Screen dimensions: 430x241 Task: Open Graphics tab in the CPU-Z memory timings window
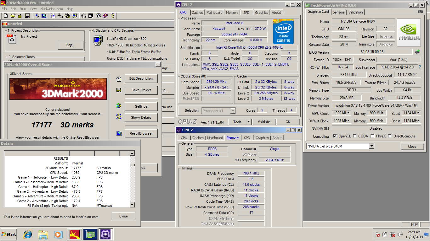pos(262,138)
